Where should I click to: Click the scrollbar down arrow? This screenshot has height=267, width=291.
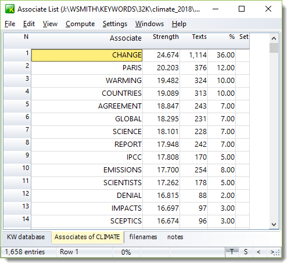coord(274,225)
